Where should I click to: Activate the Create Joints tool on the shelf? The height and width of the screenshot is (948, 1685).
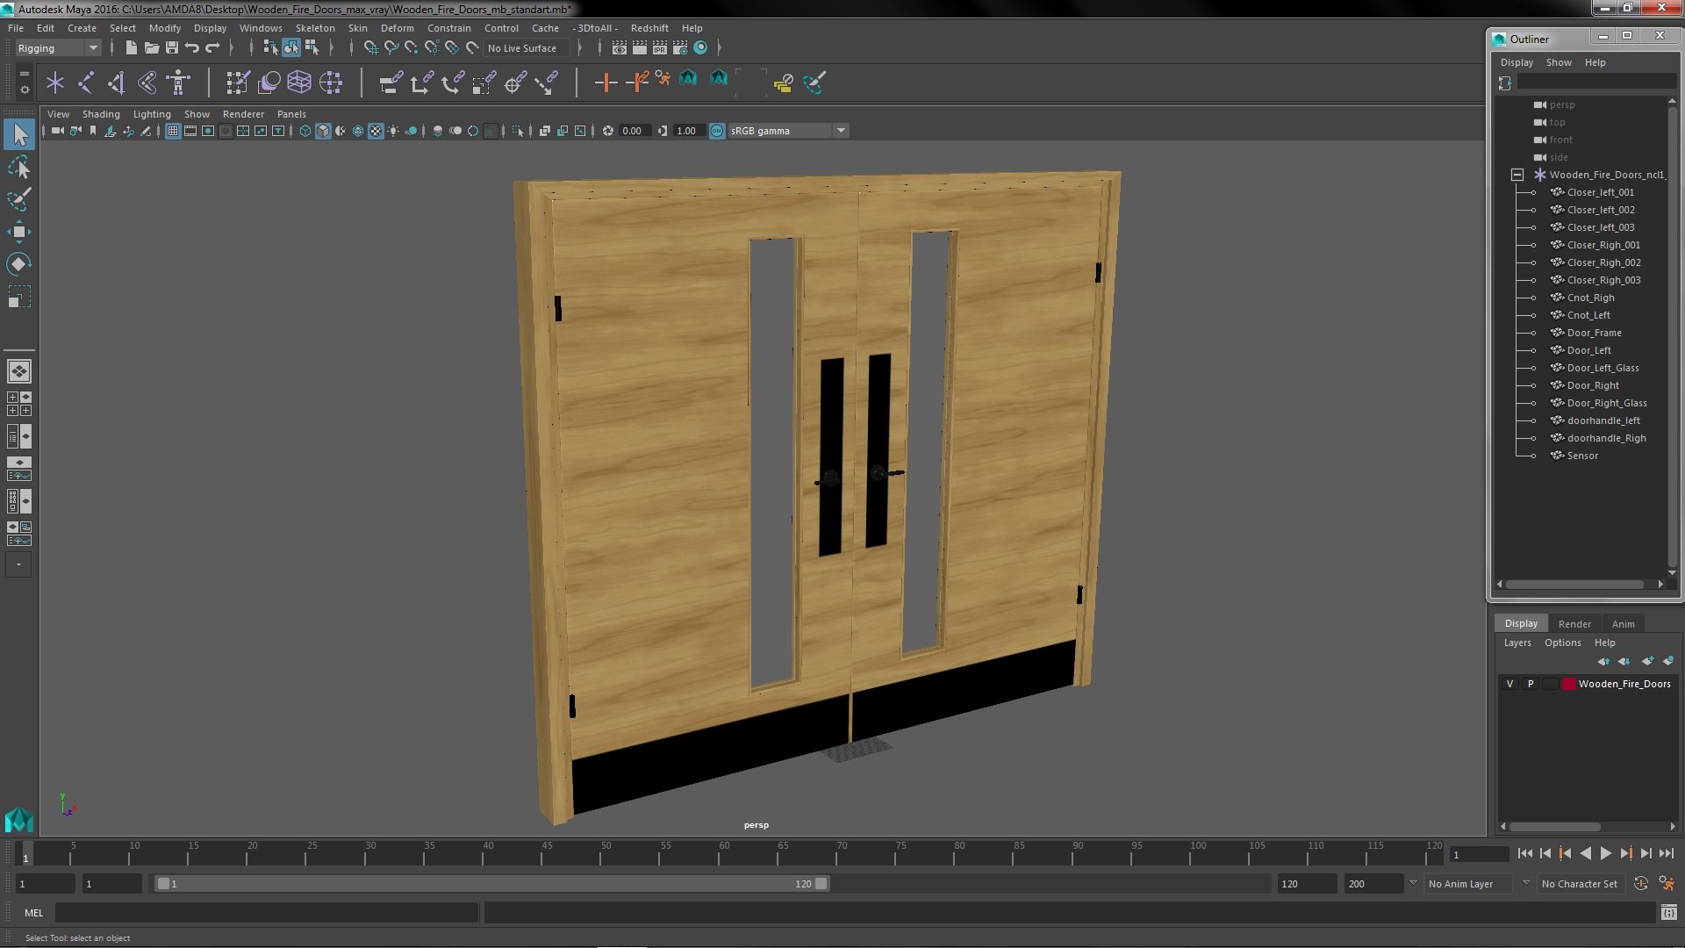[86, 83]
